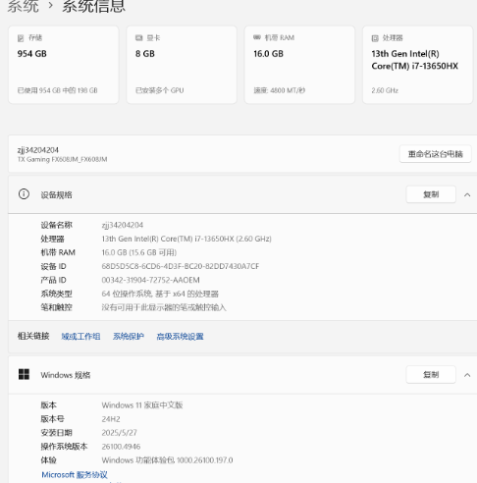Click the 设备名称 row label
Screen dimensions: 477x483
pyautogui.click(x=56, y=225)
